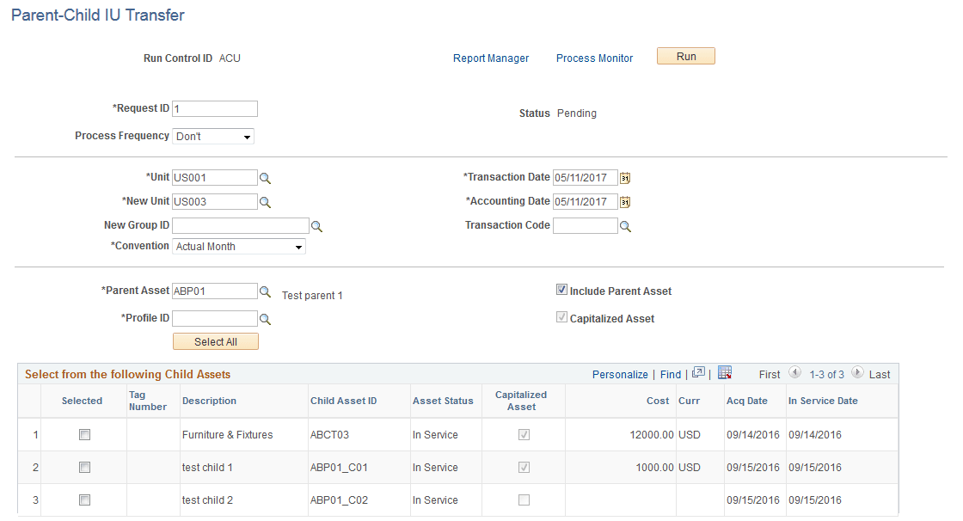Toggle the Include Parent Asset checkbox
The image size is (963, 521).
[x=561, y=291]
